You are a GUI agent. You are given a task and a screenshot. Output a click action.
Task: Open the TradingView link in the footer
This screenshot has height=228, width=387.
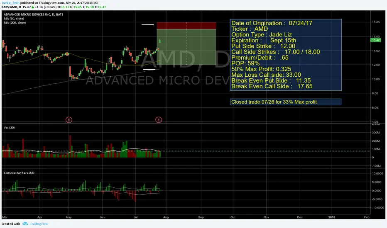[x=39, y=224]
